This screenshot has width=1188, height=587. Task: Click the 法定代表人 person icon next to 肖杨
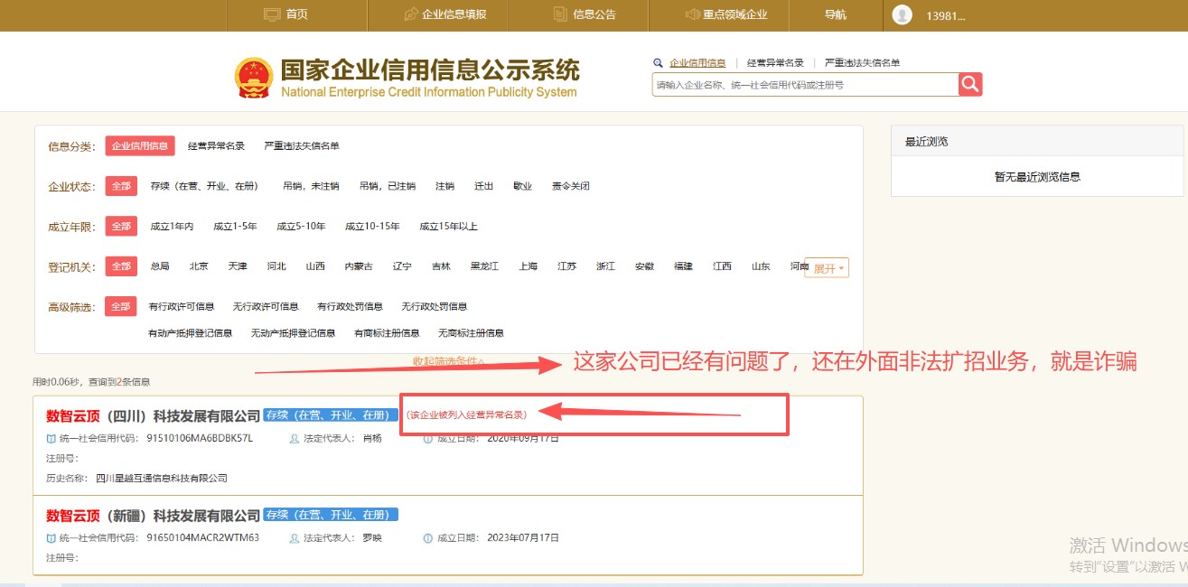295,438
